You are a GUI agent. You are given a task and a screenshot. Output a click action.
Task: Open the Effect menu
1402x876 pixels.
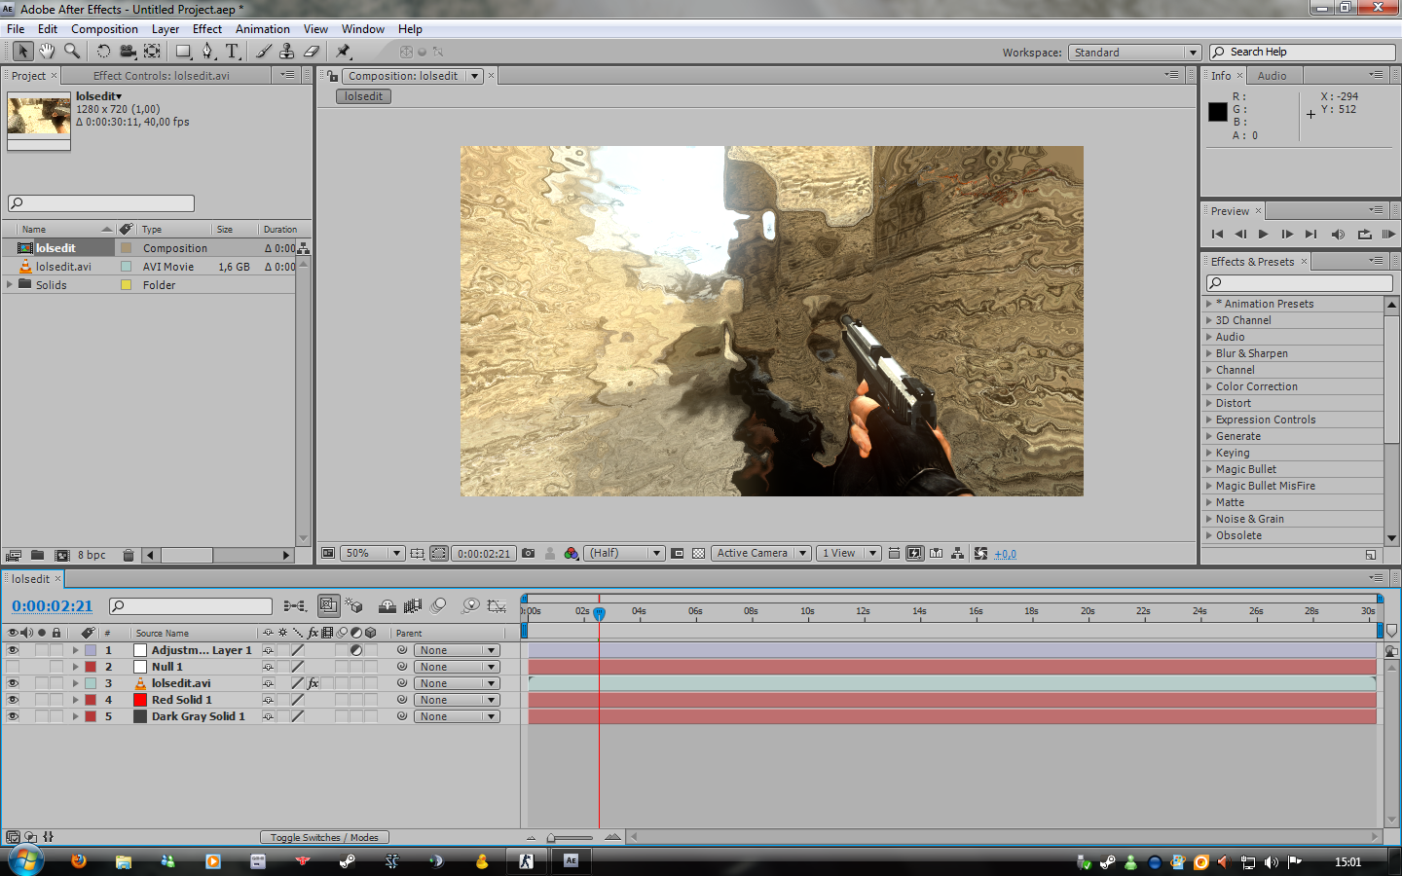coord(207,29)
